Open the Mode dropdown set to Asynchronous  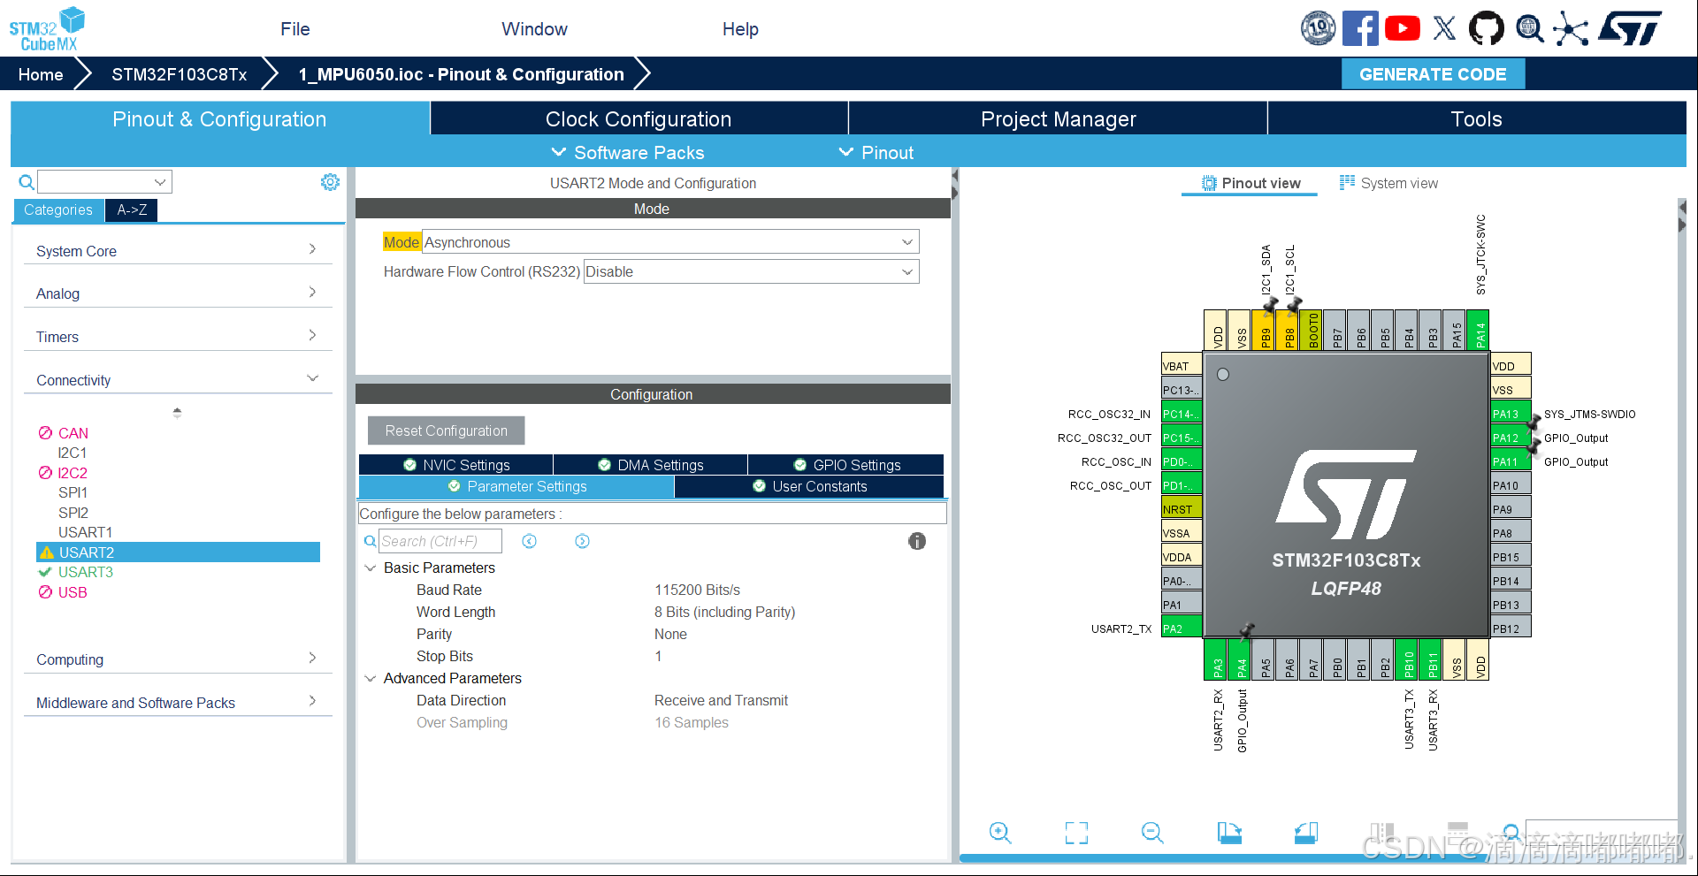[x=670, y=242]
